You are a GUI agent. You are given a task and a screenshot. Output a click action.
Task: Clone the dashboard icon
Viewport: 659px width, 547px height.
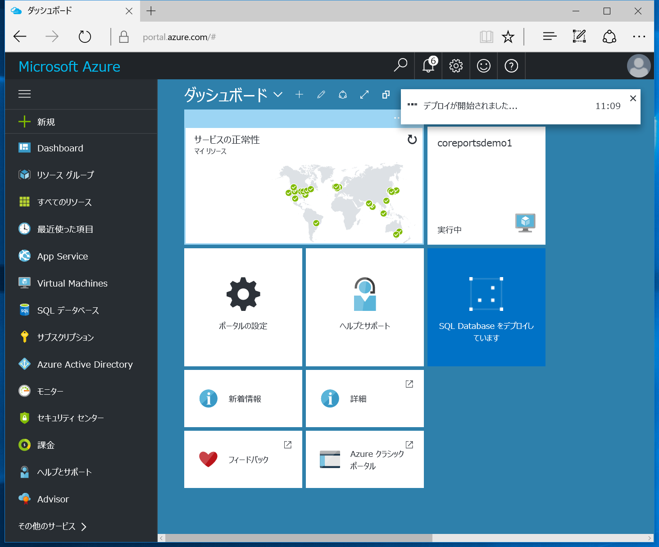(386, 95)
